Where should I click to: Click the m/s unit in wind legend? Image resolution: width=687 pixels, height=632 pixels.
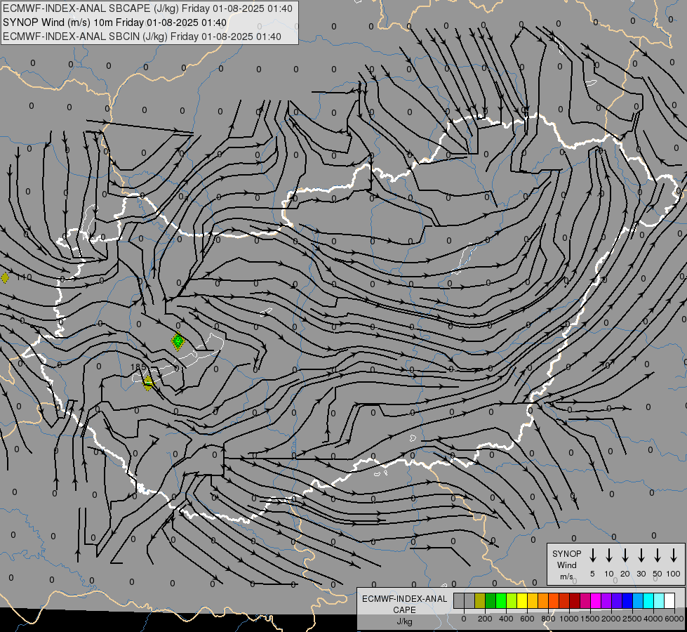(566, 577)
